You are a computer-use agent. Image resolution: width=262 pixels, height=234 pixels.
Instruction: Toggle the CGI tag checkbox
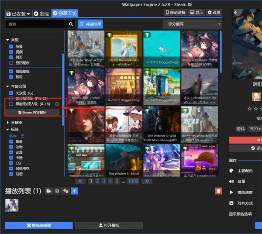[x=11, y=163]
